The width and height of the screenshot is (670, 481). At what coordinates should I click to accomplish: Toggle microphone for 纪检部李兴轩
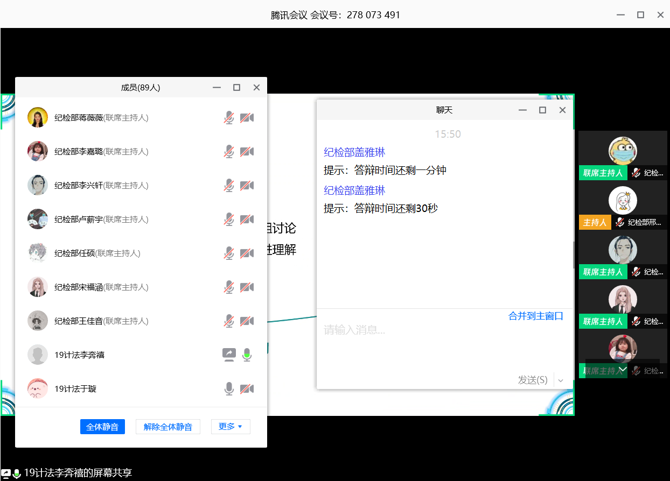click(x=229, y=186)
